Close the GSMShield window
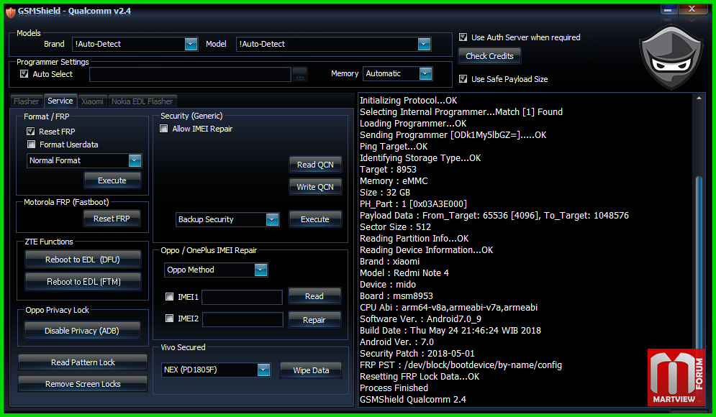The image size is (716, 417). tap(692, 9)
